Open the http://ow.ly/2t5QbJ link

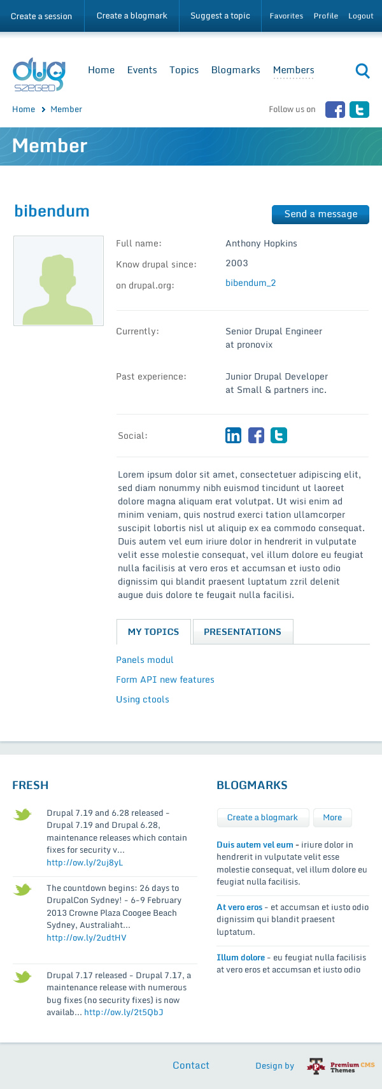124,1013
